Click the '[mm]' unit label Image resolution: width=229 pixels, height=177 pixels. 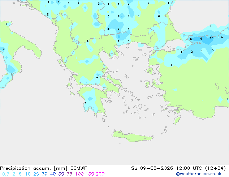61,168
